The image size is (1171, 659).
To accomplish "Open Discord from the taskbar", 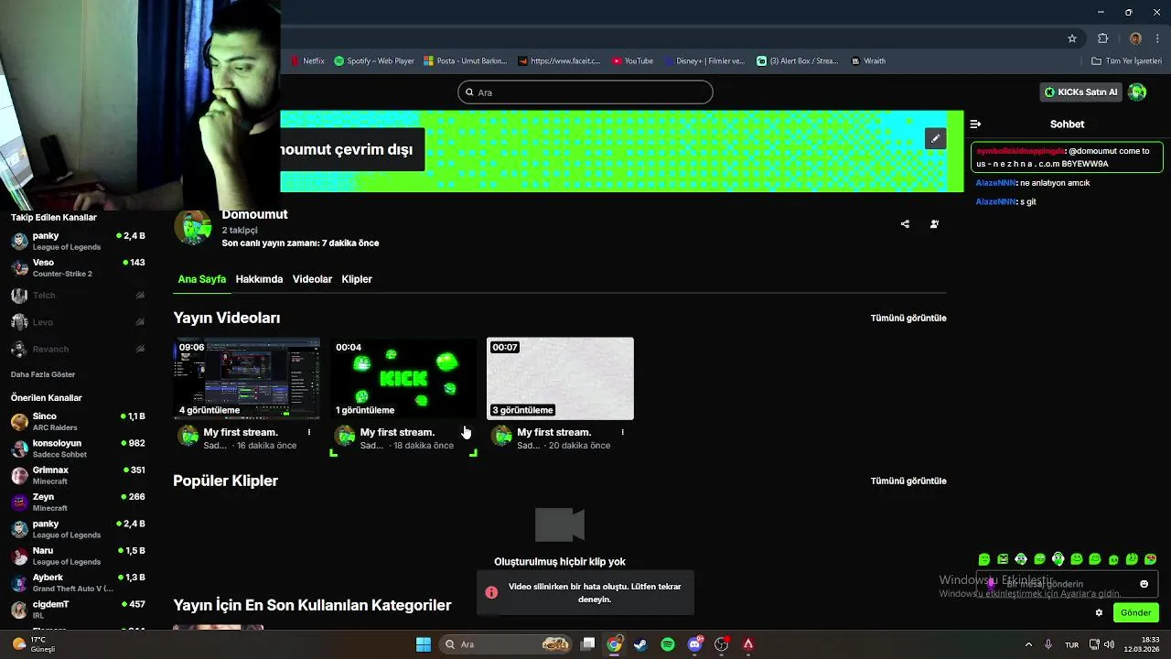I will pyautogui.click(x=695, y=644).
